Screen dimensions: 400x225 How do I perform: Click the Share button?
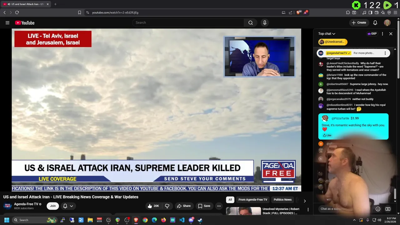[x=184, y=206]
